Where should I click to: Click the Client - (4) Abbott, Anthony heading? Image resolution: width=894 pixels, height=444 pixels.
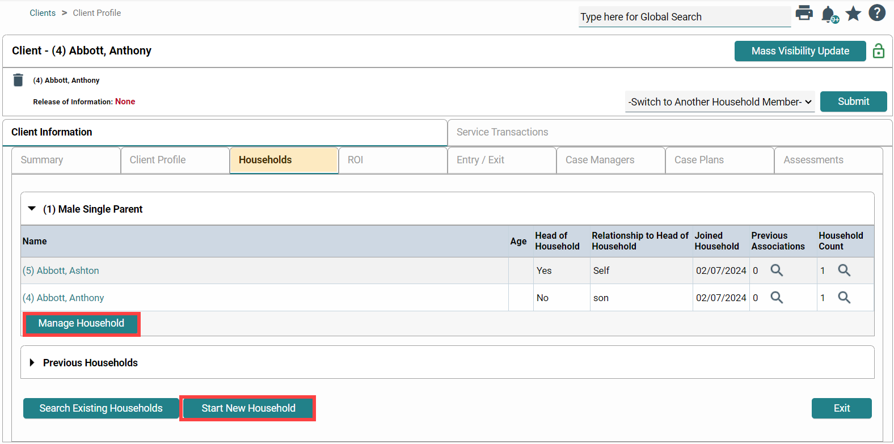click(x=82, y=50)
